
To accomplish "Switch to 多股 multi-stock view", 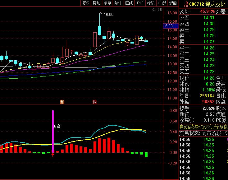I will pos(107,3).
